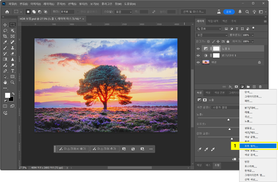Image resolution: width=278 pixels, height=182 pixels.
Task: Click the delete layer trash icon
Action: [x=260, y=86]
